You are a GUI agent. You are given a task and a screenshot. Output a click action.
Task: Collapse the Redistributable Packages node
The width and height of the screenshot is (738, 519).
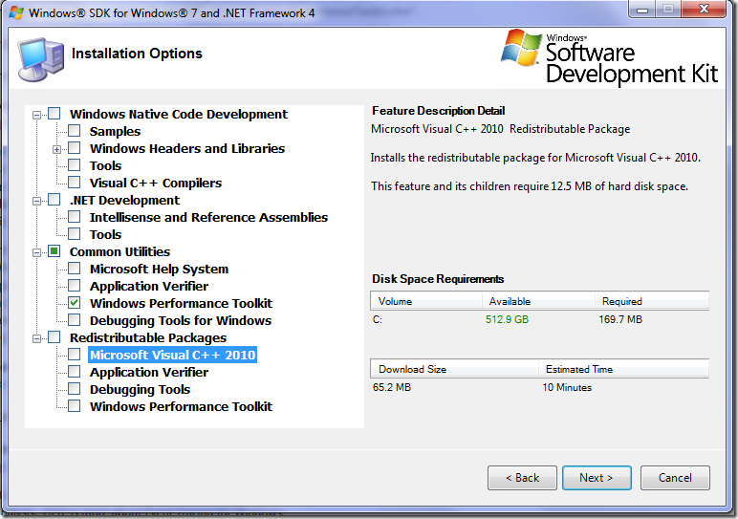coord(36,338)
